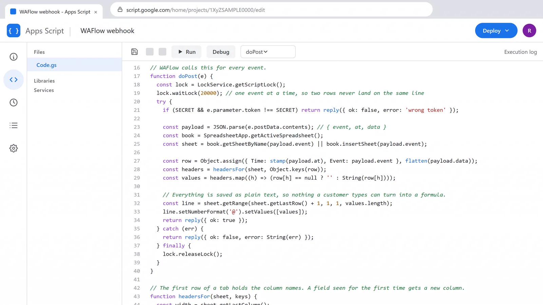Click the Services section label
Viewport: 543px width, 305px height.
[x=44, y=90]
